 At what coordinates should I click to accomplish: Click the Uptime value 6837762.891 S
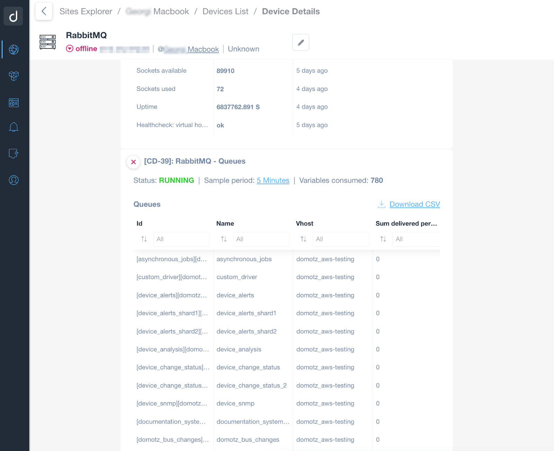(x=238, y=107)
